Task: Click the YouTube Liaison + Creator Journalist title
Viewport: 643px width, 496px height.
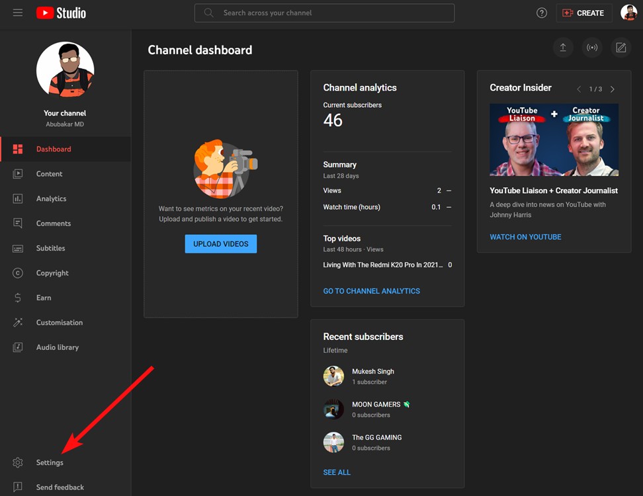Action: point(554,190)
